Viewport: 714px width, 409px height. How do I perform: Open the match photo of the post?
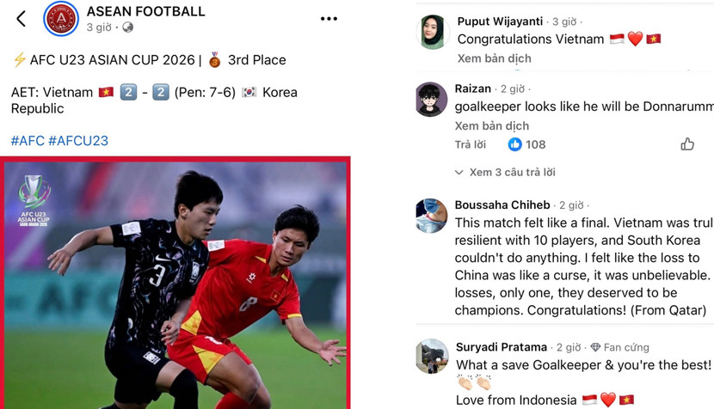pyautogui.click(x=175, y=283)
